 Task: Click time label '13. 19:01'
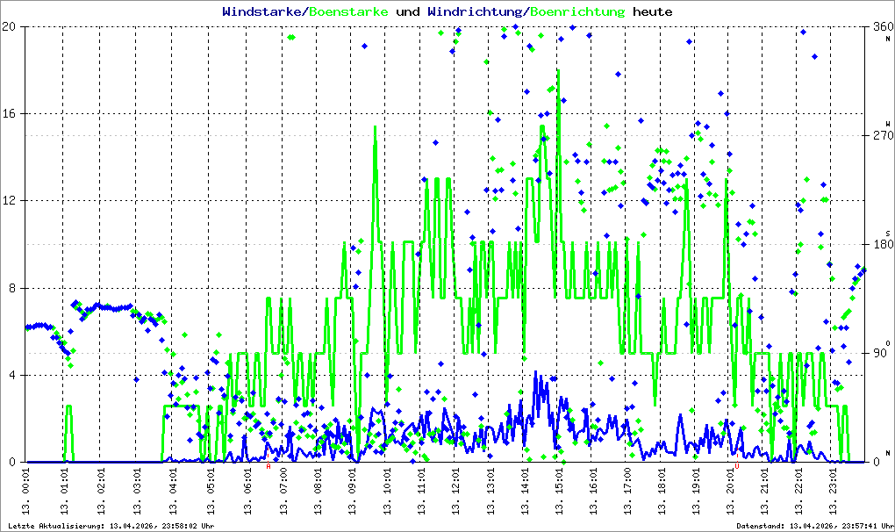point(696,491)
